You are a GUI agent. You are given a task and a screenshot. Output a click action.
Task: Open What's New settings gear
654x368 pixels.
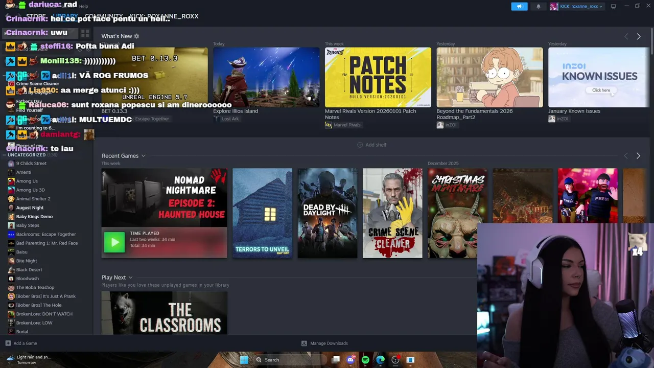pos(136,36)
